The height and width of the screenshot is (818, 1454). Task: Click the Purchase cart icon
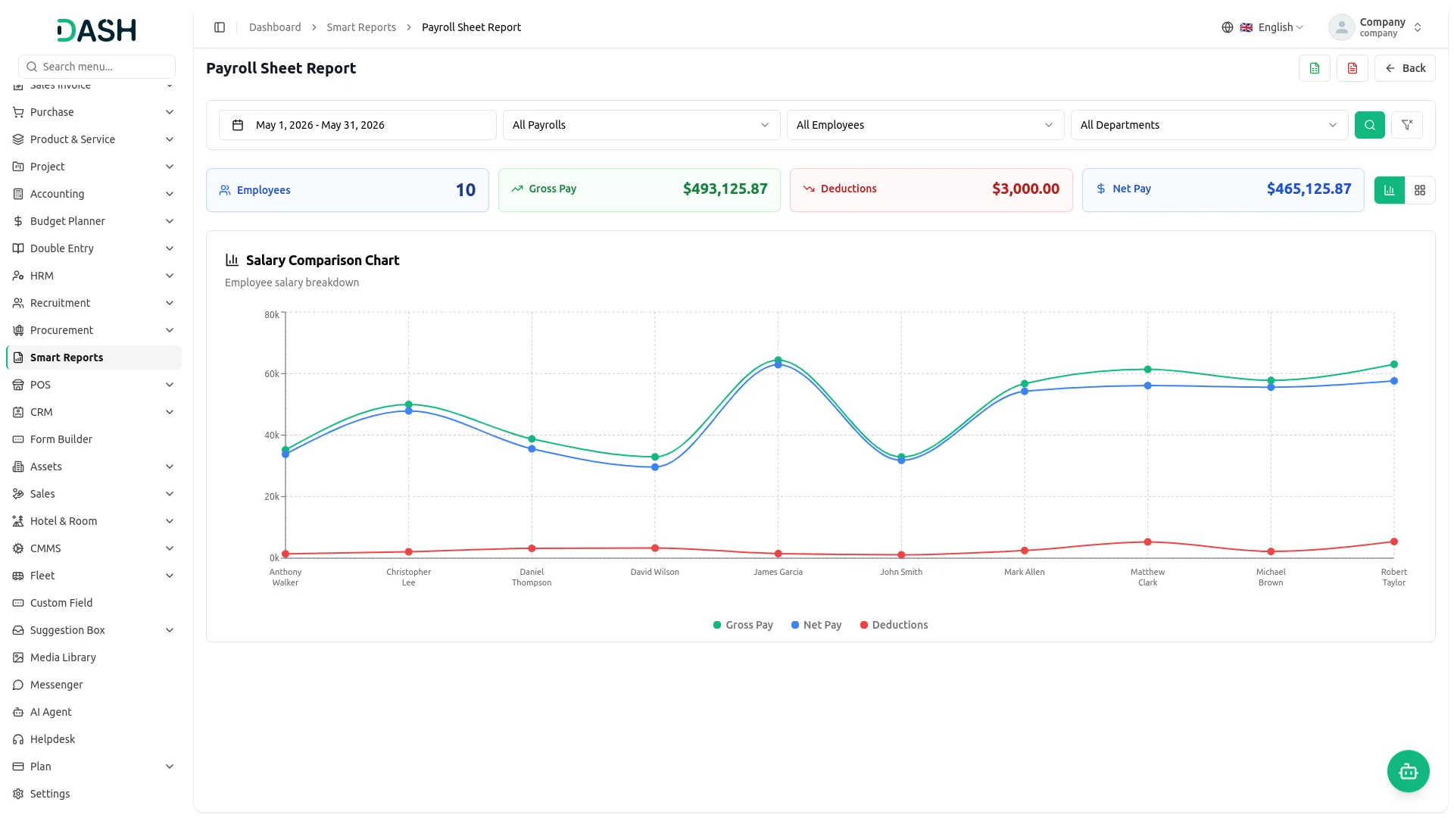point(18,112)
